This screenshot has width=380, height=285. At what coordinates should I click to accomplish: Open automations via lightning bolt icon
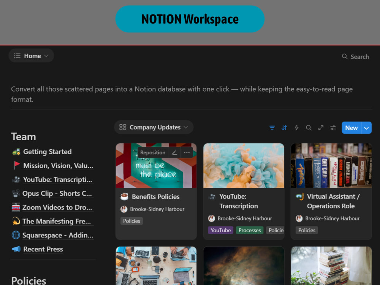(x=296, y=128)
